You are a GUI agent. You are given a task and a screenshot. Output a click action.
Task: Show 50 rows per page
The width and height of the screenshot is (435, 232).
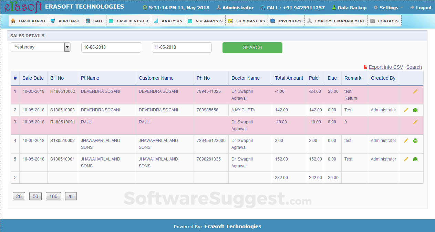coord(35,196)
